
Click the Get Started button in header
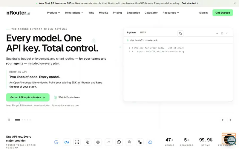click(223, 13)
